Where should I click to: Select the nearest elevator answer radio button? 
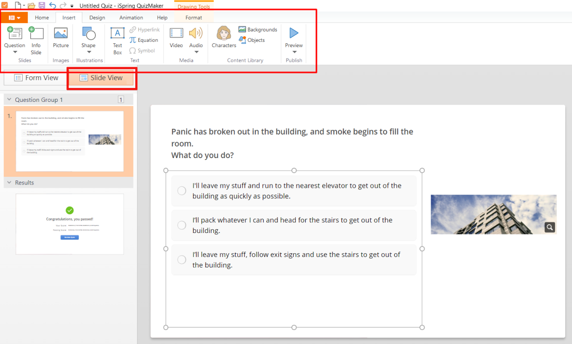[x=182, y=191]
